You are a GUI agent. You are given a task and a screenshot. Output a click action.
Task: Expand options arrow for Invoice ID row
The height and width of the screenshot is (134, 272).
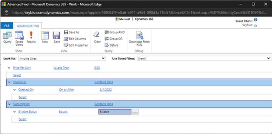(x=9, y=82)
